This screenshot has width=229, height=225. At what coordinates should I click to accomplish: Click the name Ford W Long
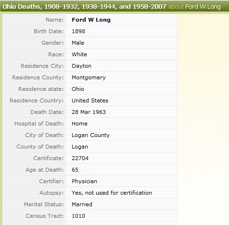point(91,20)
